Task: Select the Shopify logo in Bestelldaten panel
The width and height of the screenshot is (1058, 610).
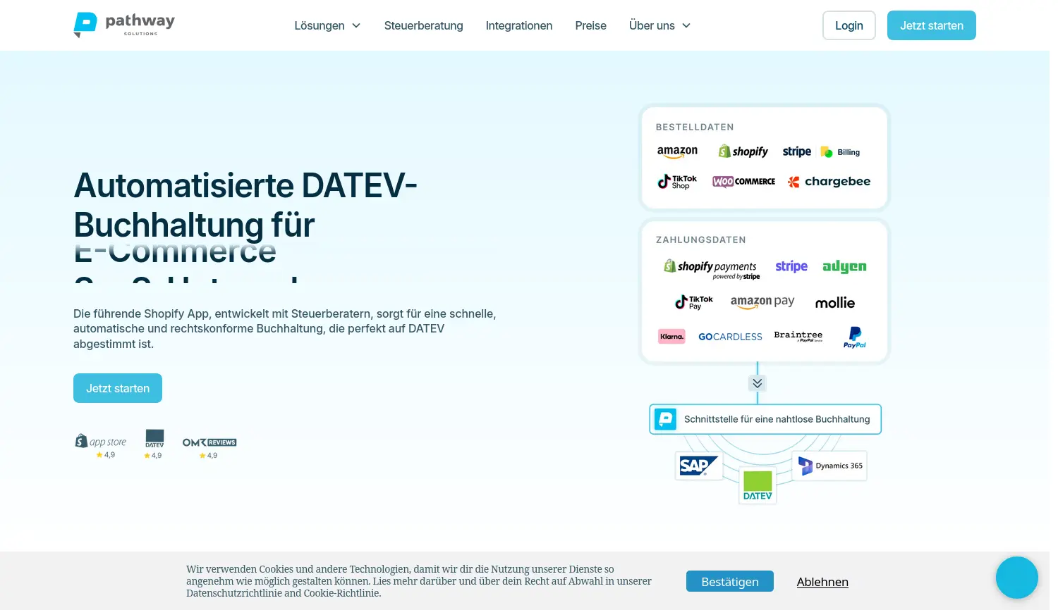Action: tap(743, 151)
